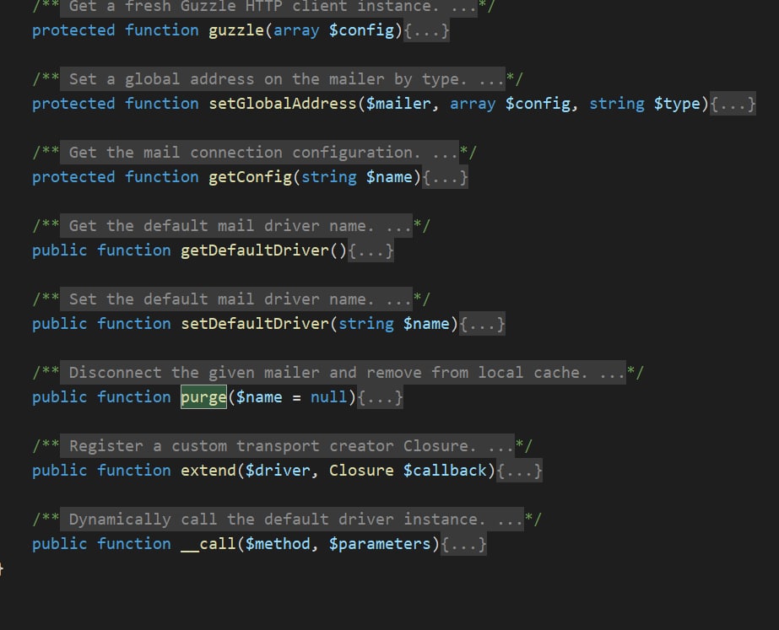The width and height of the screenshot is (779, 630).
Task: Expand folded body of extend function
Action: (x=519, y=471)
